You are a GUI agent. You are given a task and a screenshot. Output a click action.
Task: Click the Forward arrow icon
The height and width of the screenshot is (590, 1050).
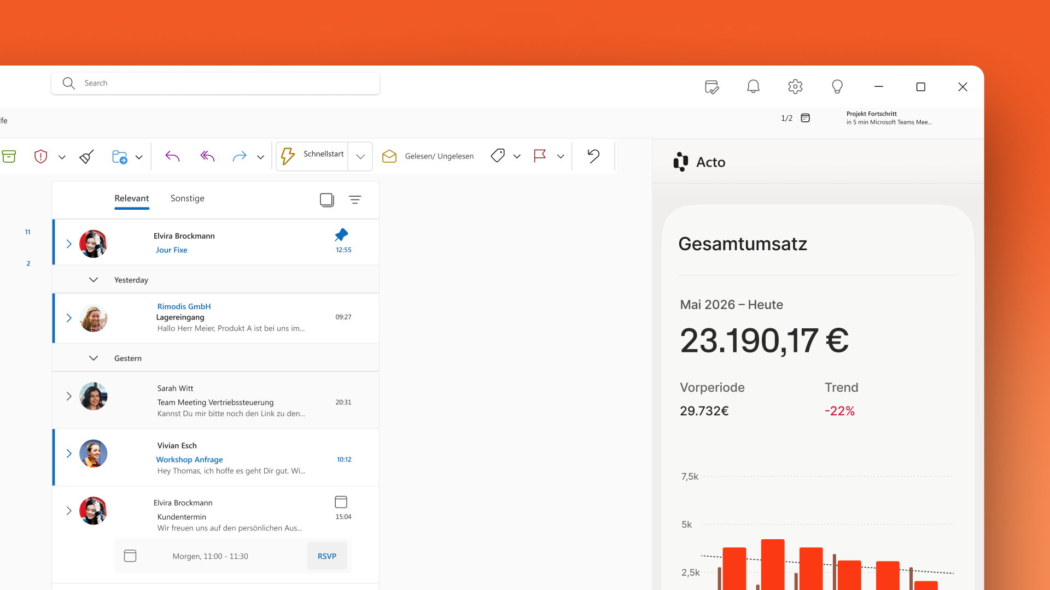click(240, 157)
